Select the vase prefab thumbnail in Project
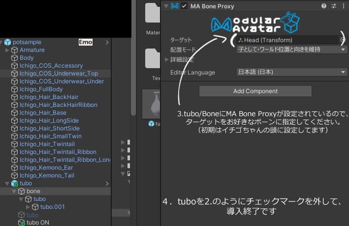Viewport: 349px width, 226px height. [151, 104]
